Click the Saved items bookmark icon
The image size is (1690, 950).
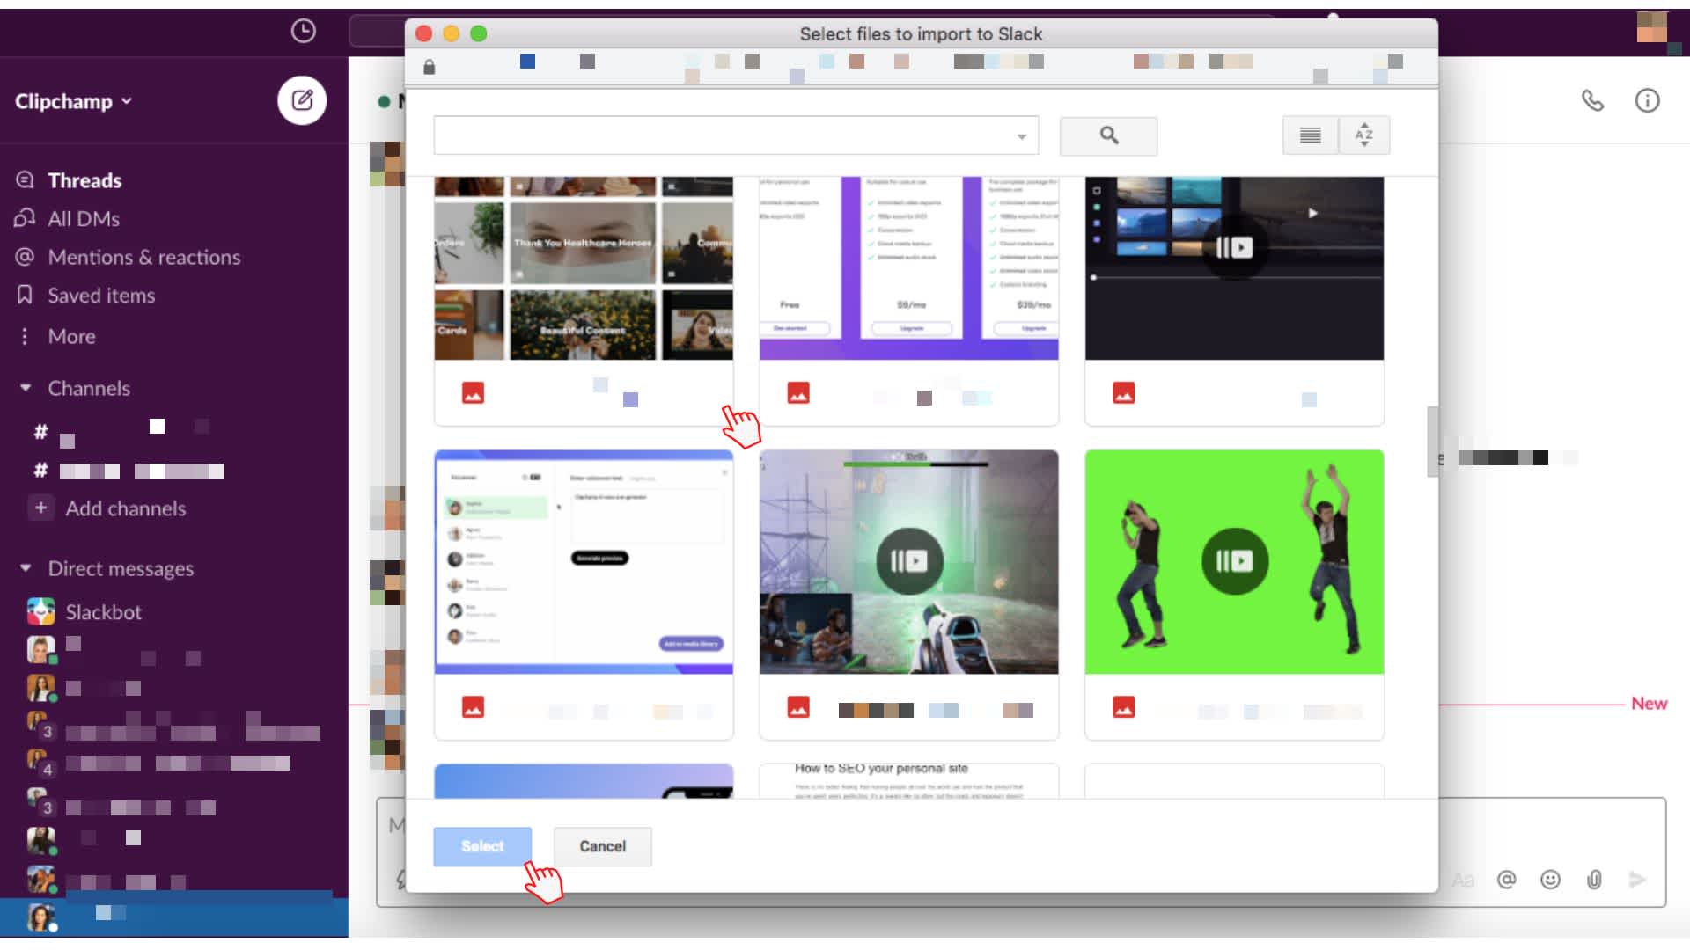pos(25,295)
